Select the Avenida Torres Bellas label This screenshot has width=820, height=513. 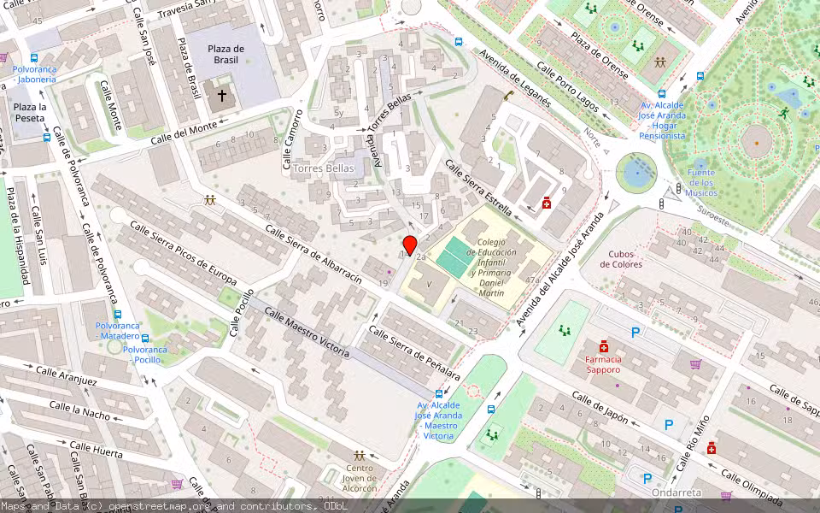[388, 129]
